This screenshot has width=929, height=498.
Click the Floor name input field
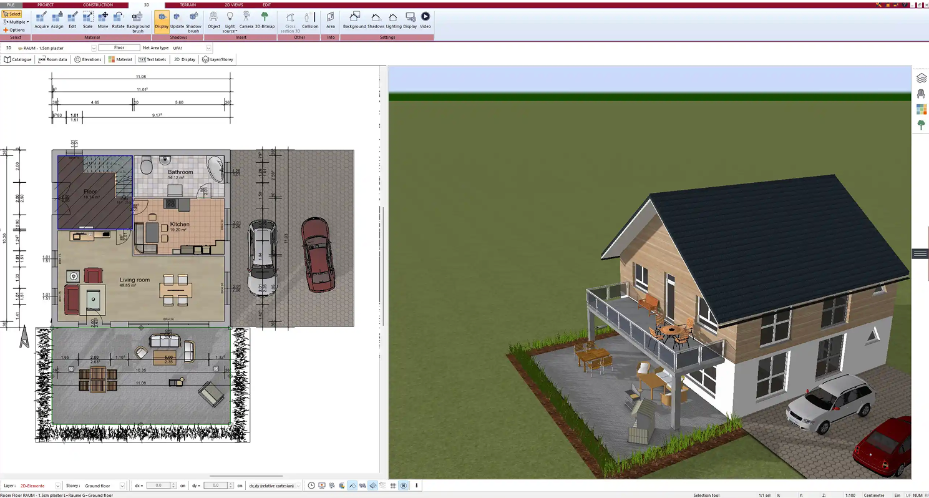coord(119,48)
